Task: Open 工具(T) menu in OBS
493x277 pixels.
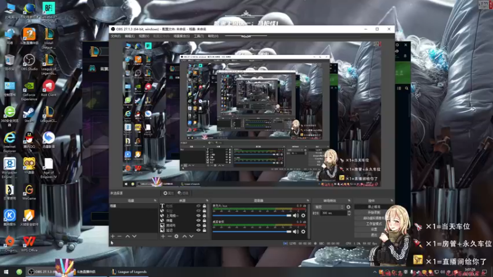Action: tap(198, 36)
